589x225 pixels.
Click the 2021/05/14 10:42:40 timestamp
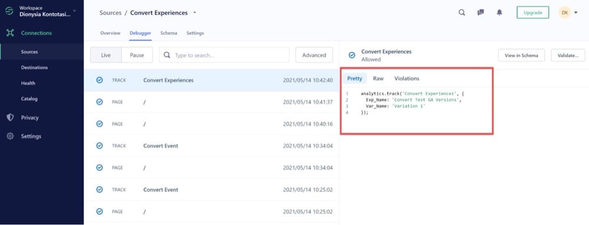pos(307,80)
